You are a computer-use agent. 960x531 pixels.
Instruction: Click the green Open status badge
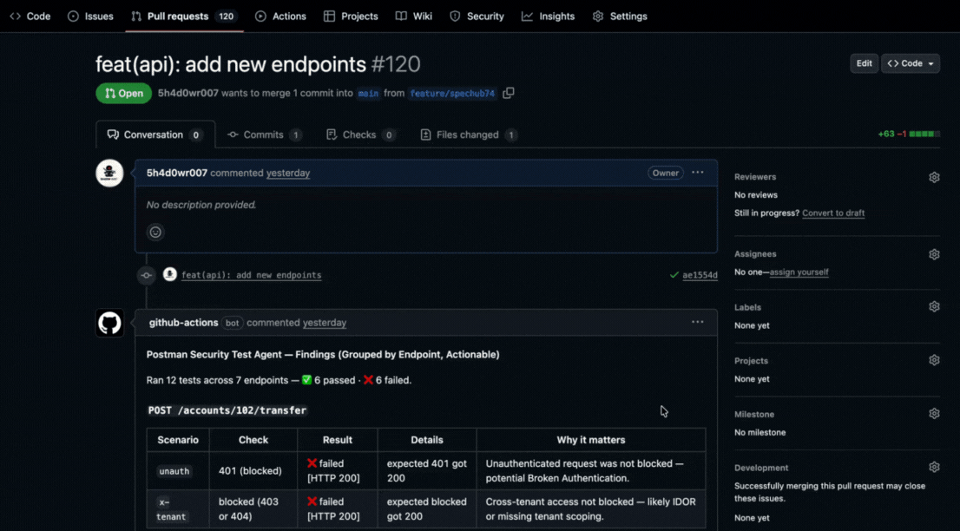coord(123,93)
